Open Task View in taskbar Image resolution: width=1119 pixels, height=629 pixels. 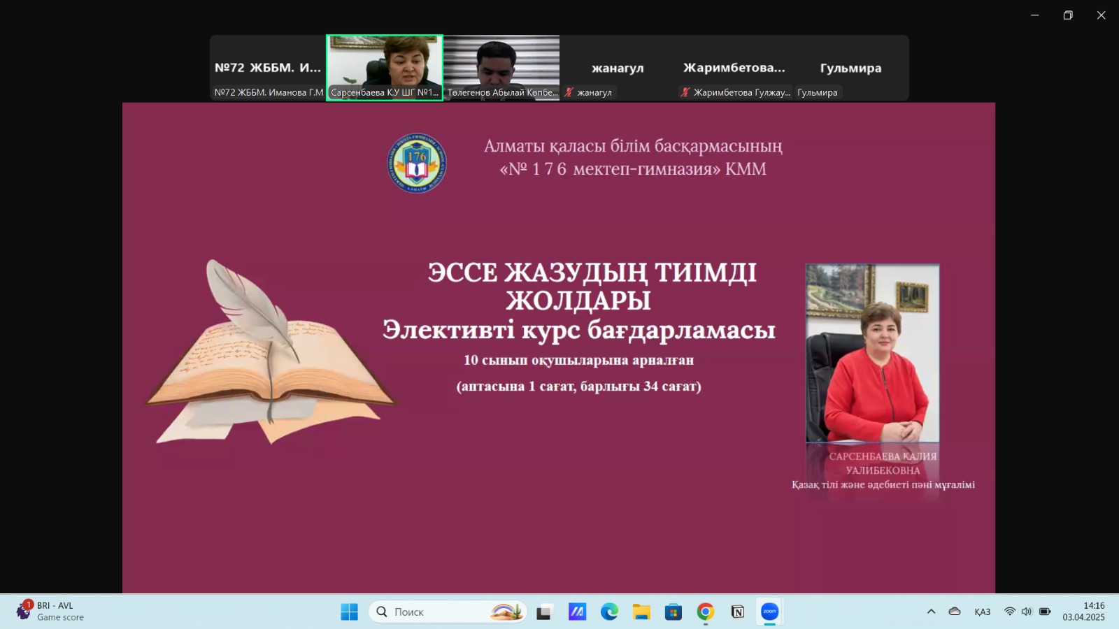pyautogui.click(x=545, y=612)
